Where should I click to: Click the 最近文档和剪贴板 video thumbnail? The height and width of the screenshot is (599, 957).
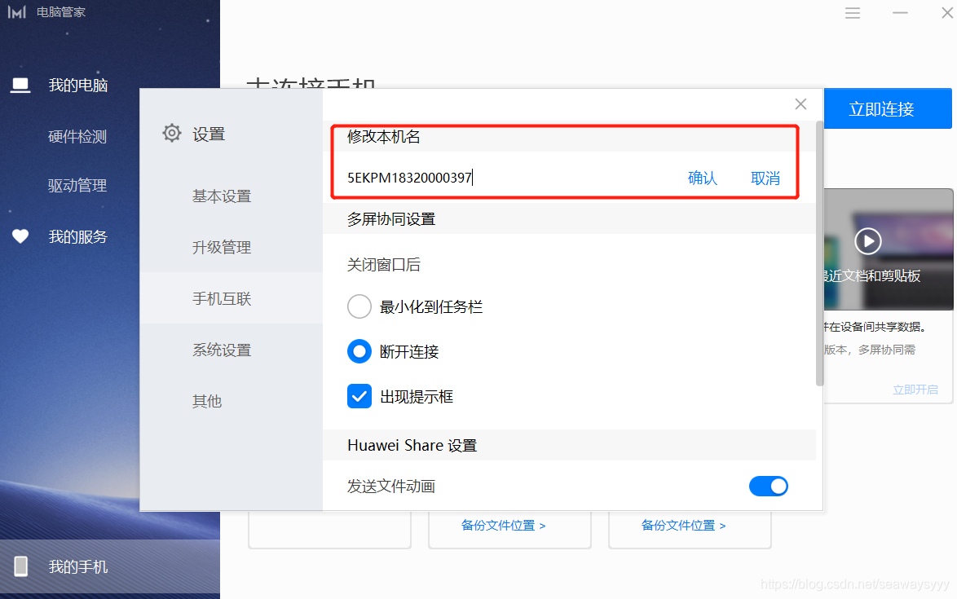pyautogui.click(x=889, y=249)
